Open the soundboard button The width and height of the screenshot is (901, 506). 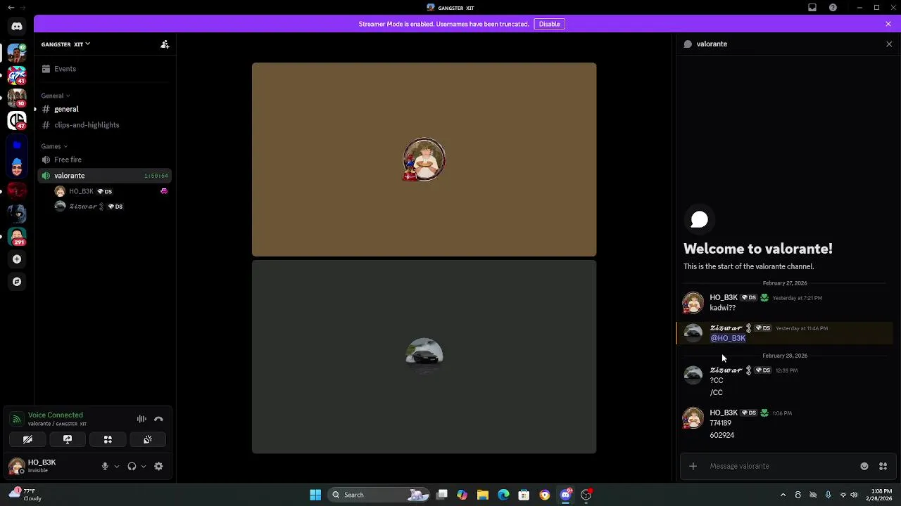coord(148,439)
